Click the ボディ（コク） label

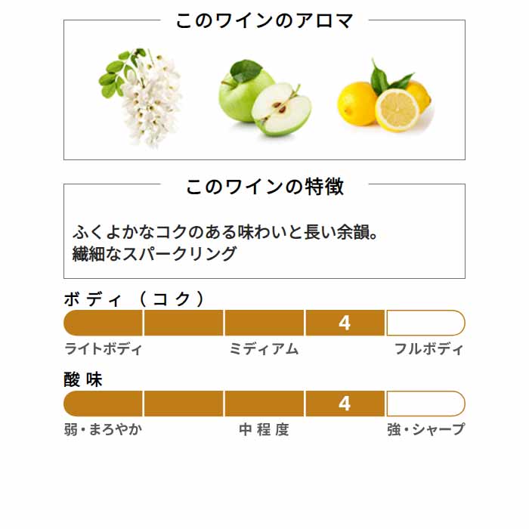pyautogui.click(x=135, y=299)
